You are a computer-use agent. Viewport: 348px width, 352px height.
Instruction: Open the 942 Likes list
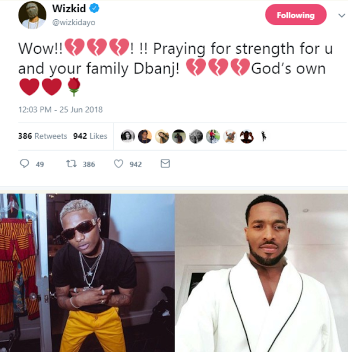click(90, 136)
